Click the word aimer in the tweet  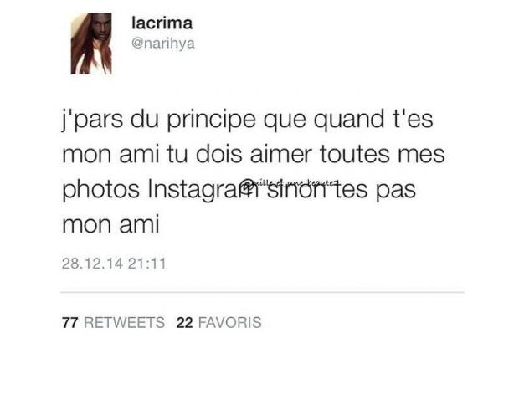(x=281, y=154)
